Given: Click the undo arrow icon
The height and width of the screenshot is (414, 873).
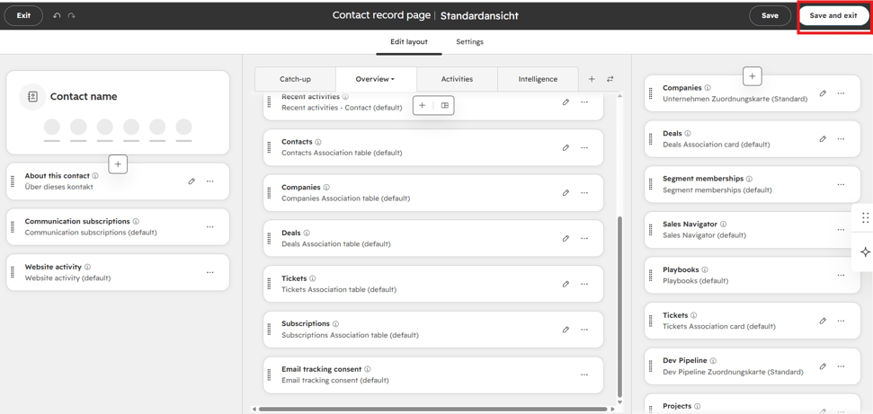Looking at the screenshot, I should 57,15.
